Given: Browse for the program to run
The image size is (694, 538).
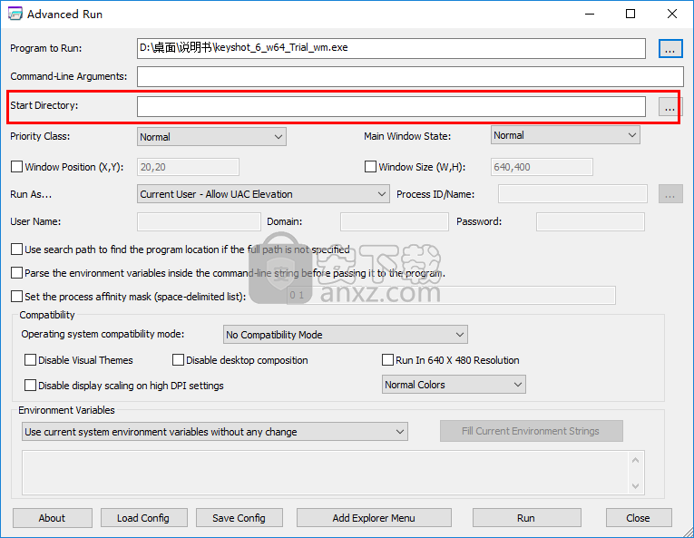Looking at the screenshot, I should (670, 49).
